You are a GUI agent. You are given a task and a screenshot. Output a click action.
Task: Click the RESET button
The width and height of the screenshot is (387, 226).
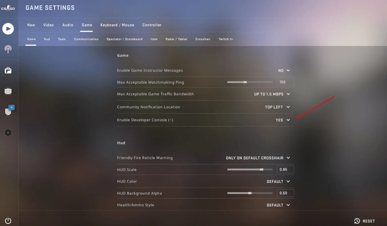pyautogui.click(x=365, y=221)
